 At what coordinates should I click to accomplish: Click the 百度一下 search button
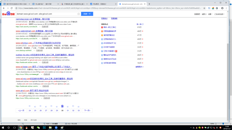87,14
